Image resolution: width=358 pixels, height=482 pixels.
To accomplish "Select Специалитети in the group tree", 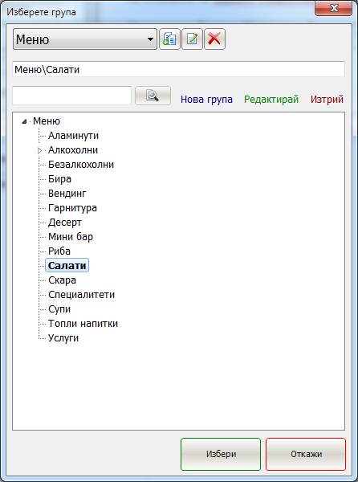I will (81, 295).
